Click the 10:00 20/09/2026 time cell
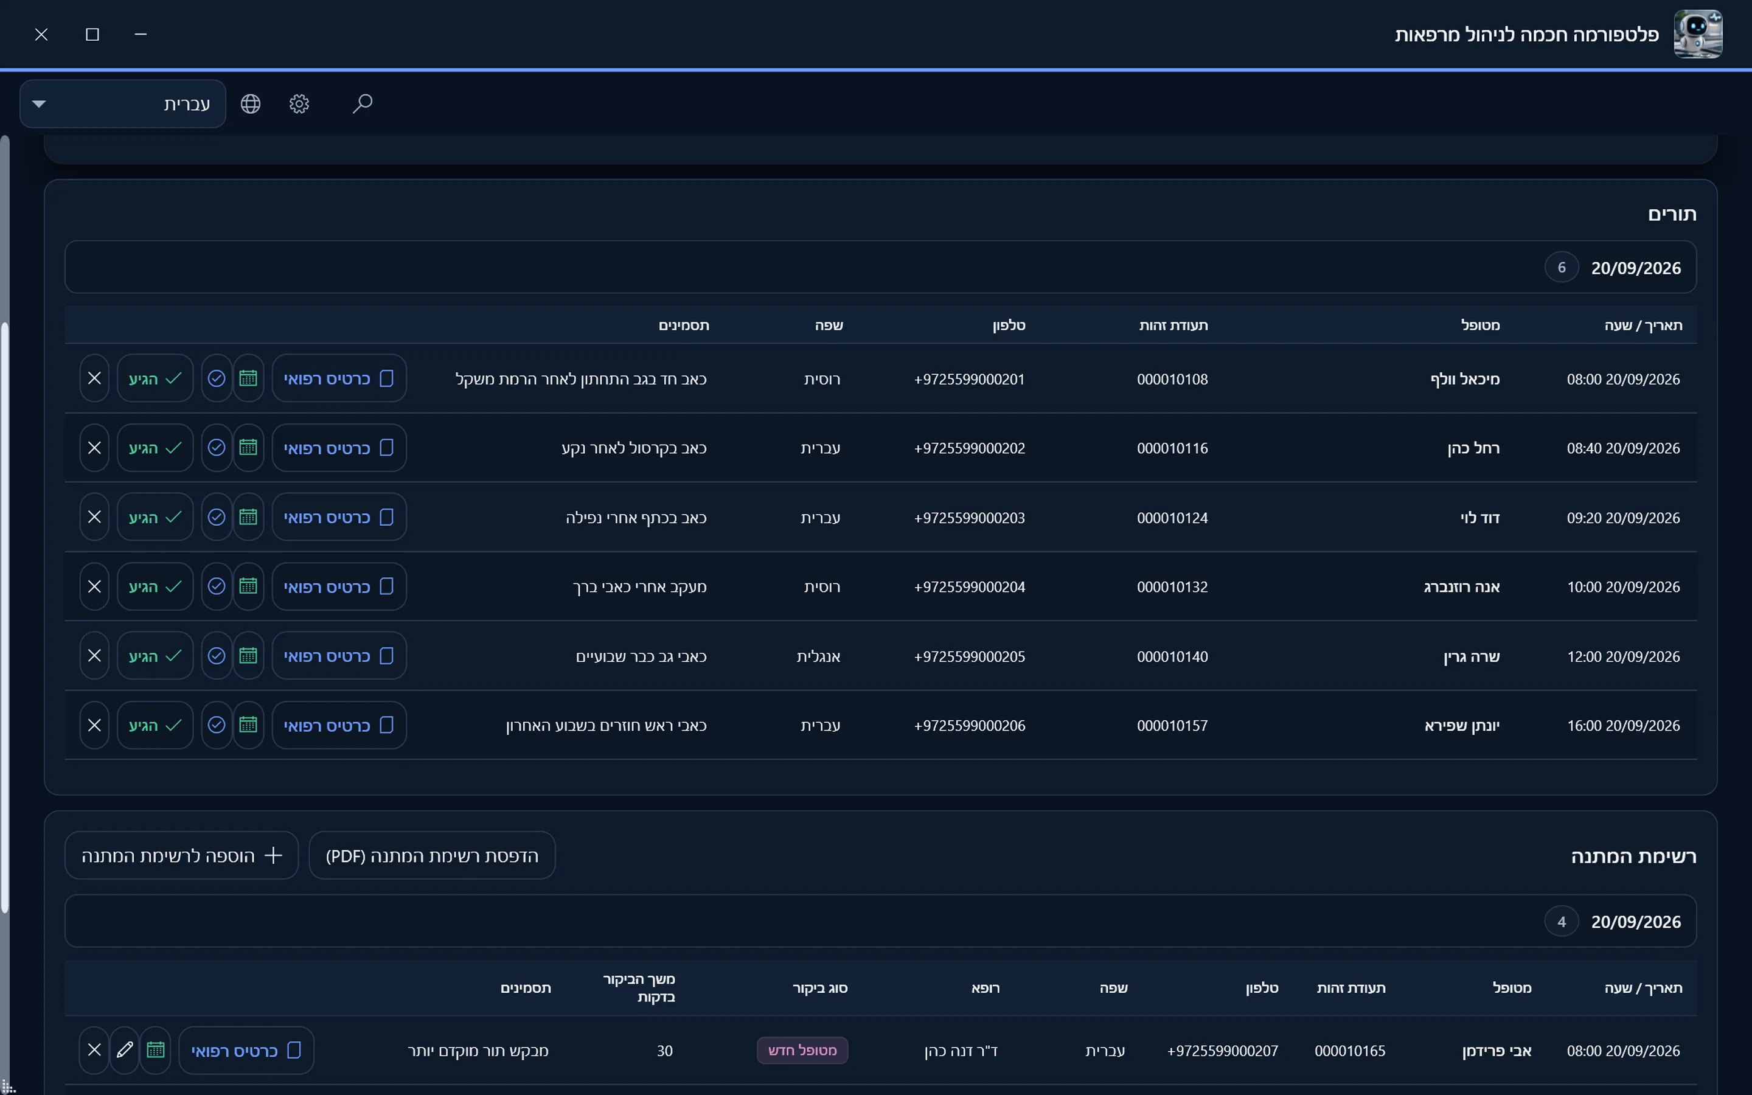Image resolution: width=1752 pixels, height=1095 pixels. click(1623, 586)
